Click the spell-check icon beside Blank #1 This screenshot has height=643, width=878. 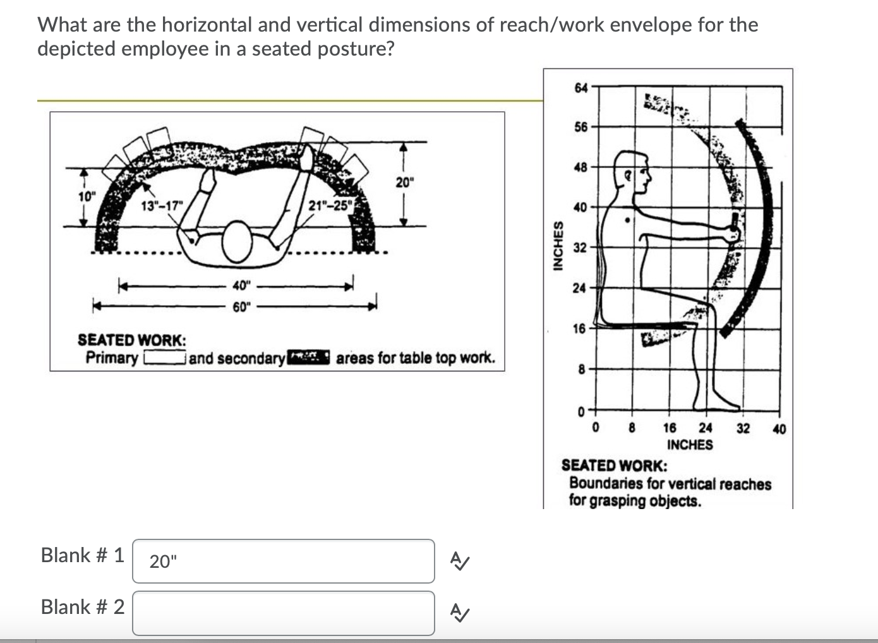(x=459, y=560)
